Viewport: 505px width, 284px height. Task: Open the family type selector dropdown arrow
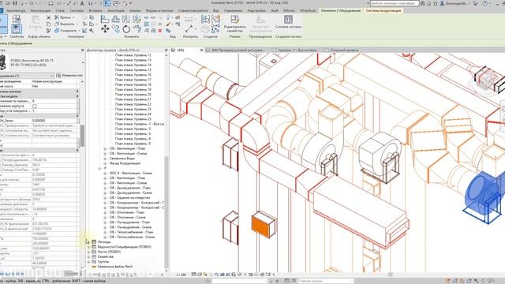point(83,62)
